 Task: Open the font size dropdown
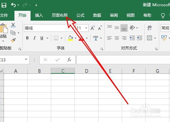pyautogui.click(x=86, y=28)
